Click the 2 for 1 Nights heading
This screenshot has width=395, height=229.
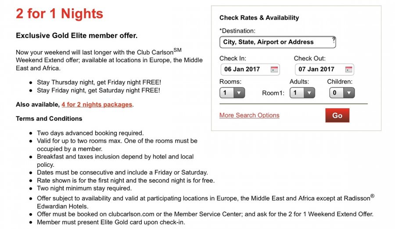pos(60,14)
